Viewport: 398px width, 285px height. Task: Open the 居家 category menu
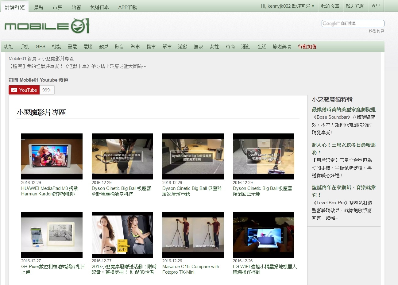(x=199, y=47)
